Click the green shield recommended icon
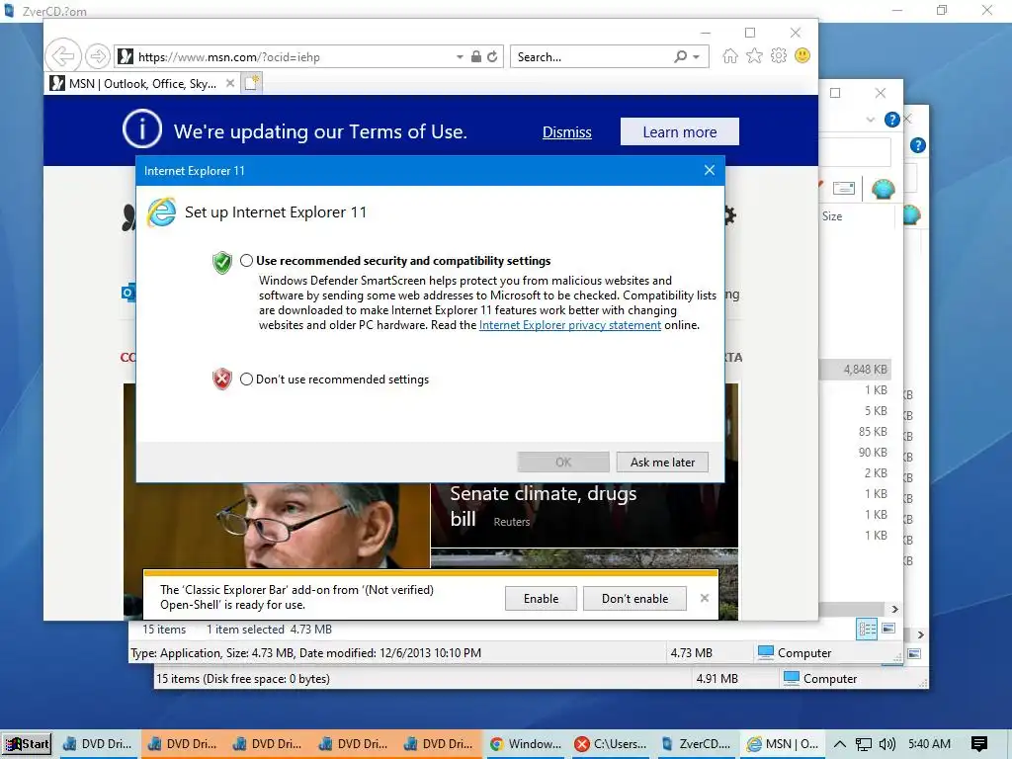Screen dimensions: 1012x759 pyautogui.click(x=222, y=263)
